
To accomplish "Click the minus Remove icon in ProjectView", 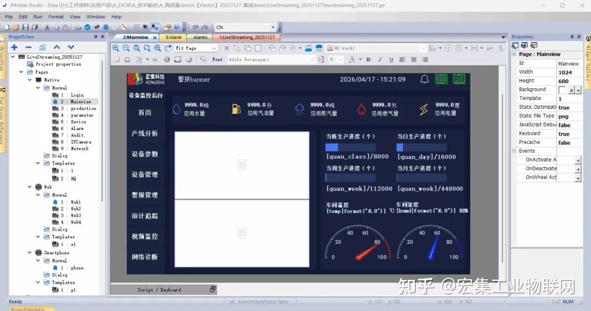I will (28, 47).
